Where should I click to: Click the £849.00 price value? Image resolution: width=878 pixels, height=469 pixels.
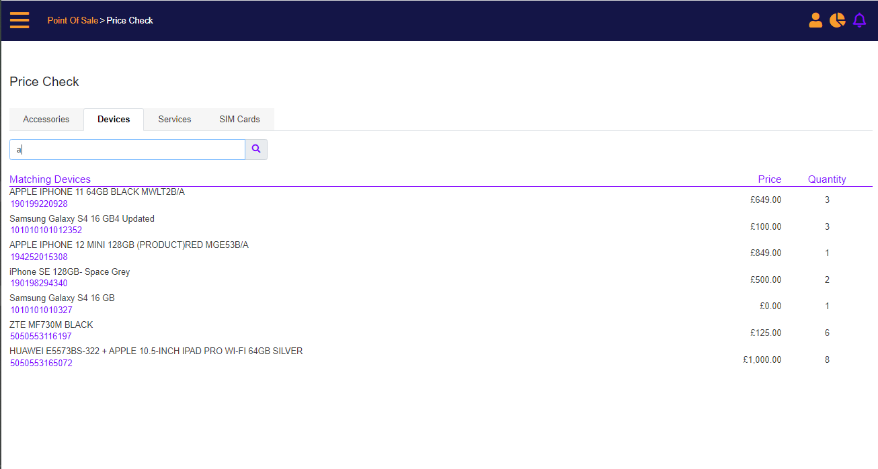(x=766, y=253)
